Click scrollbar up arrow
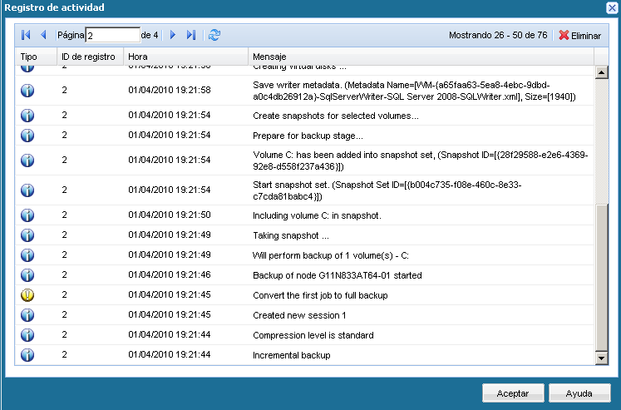This screenshot has height=410, width=621. pos(602,72)
